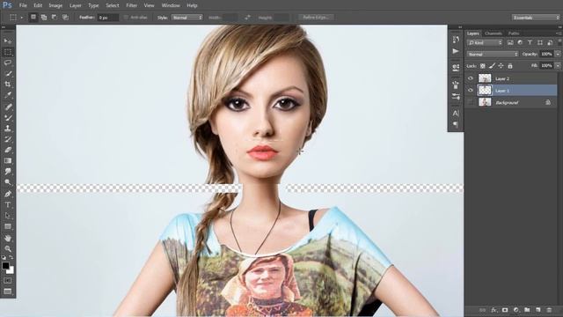The width and height of the screenshot is (563, 317).
Task: Open the Layers panel flyout menu
Action: click(559, 33)
